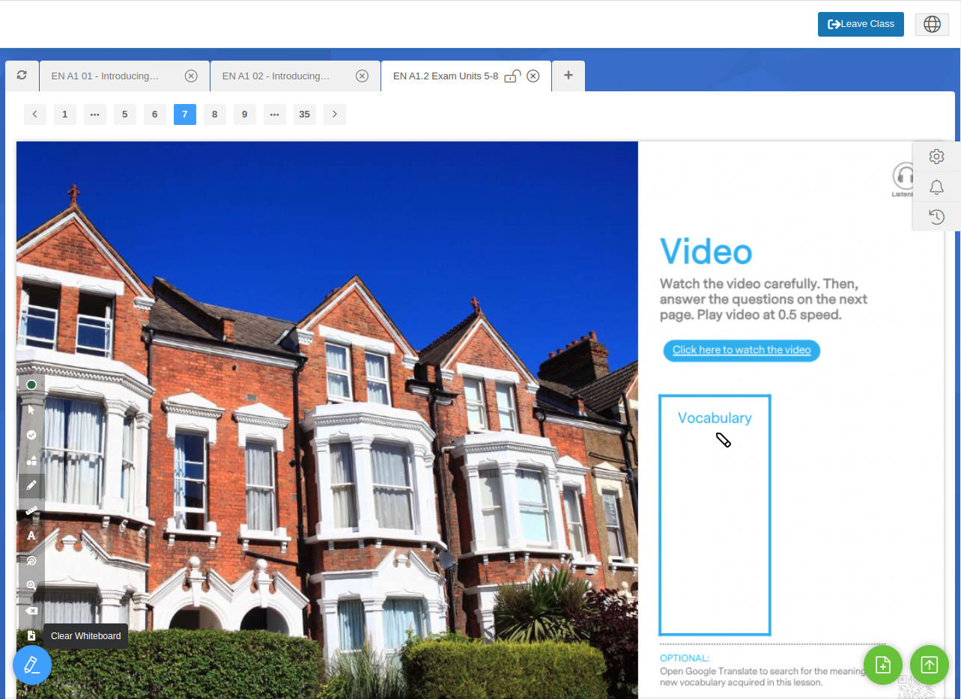Select the checkmark stamp tool
The width and height of the screenshot is (961, 699).
point(31,435)
